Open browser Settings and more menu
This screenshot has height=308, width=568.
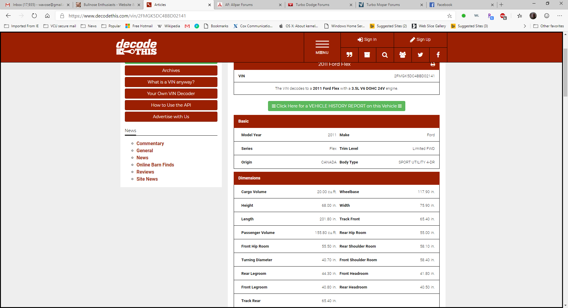[x=559, y=16]
